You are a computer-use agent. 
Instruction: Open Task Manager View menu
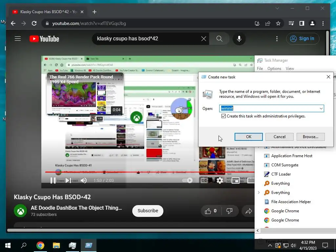(x=290, y=69)
